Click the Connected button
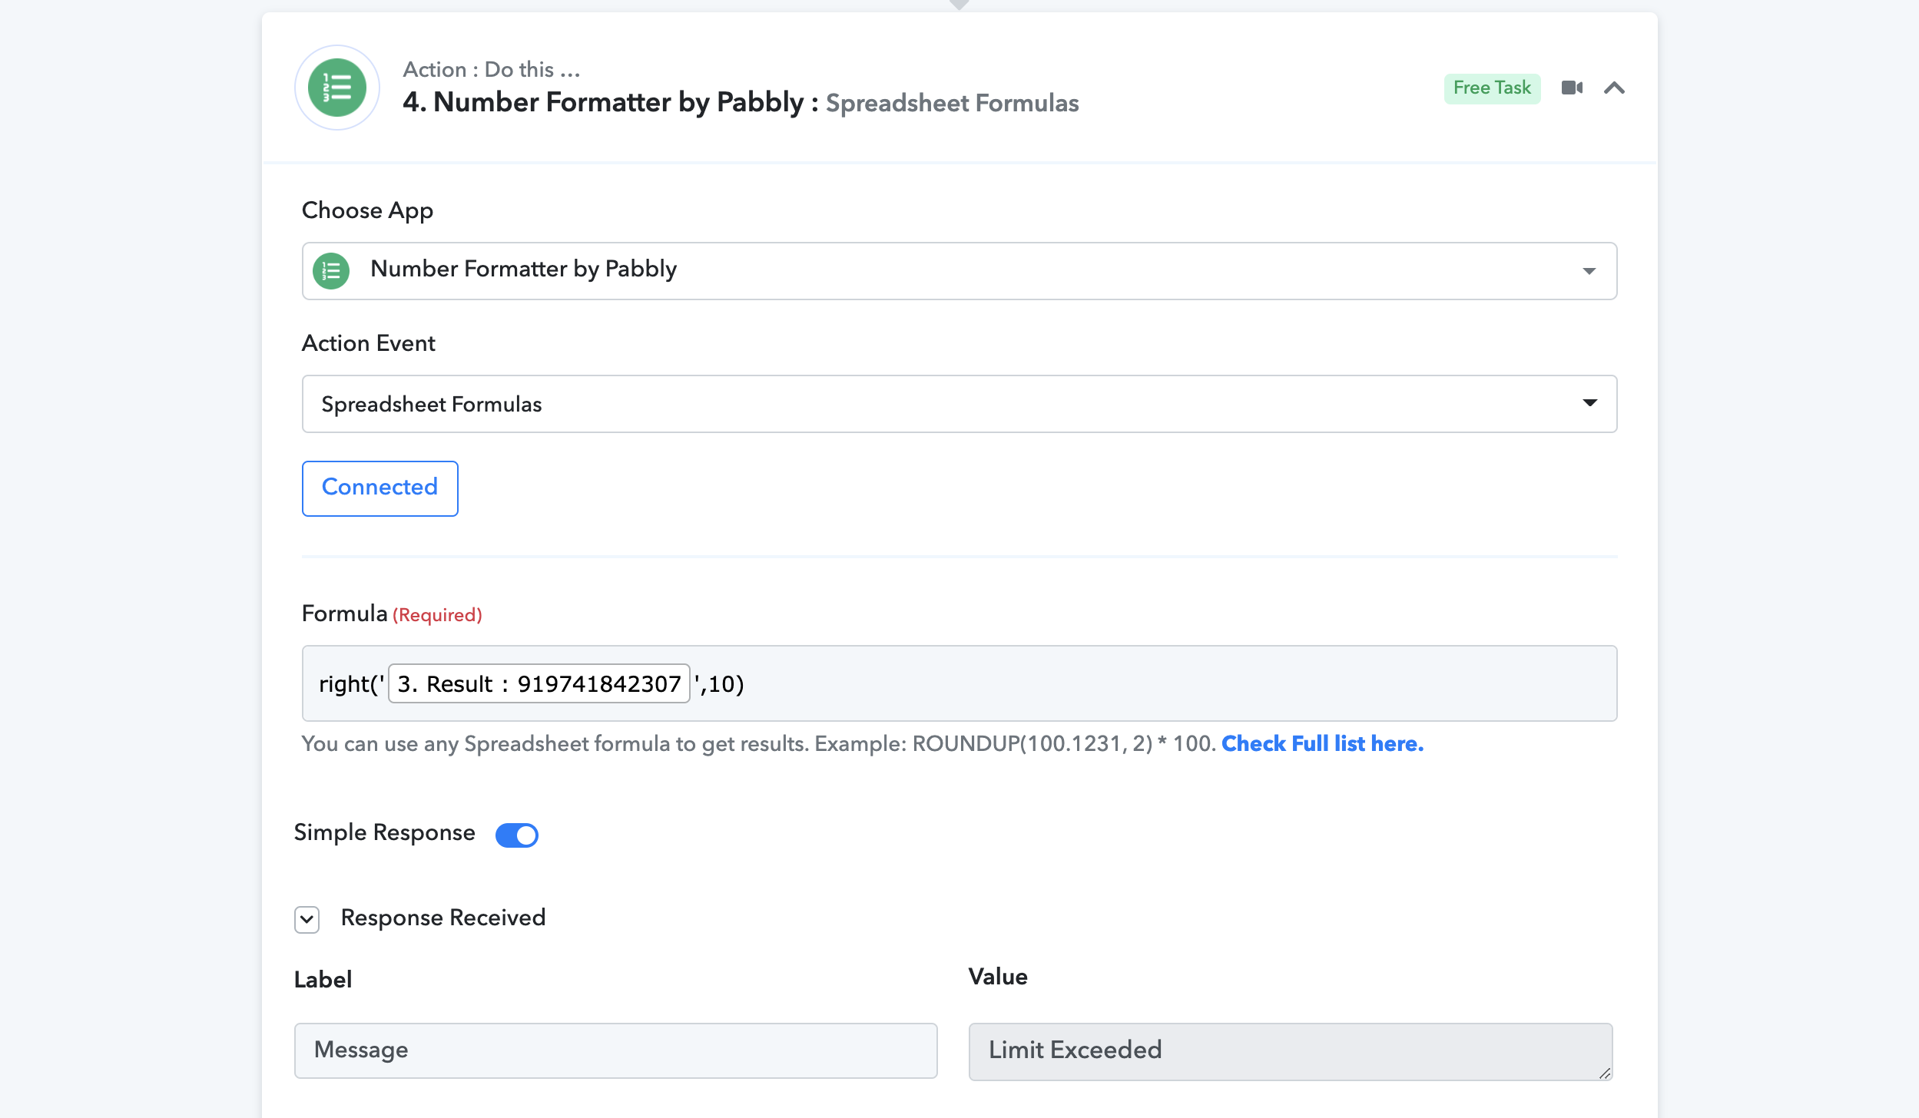 coord(380,488)
